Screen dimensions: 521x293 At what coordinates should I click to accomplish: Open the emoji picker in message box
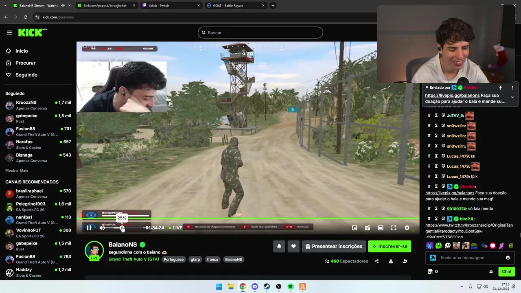[508, 258]
